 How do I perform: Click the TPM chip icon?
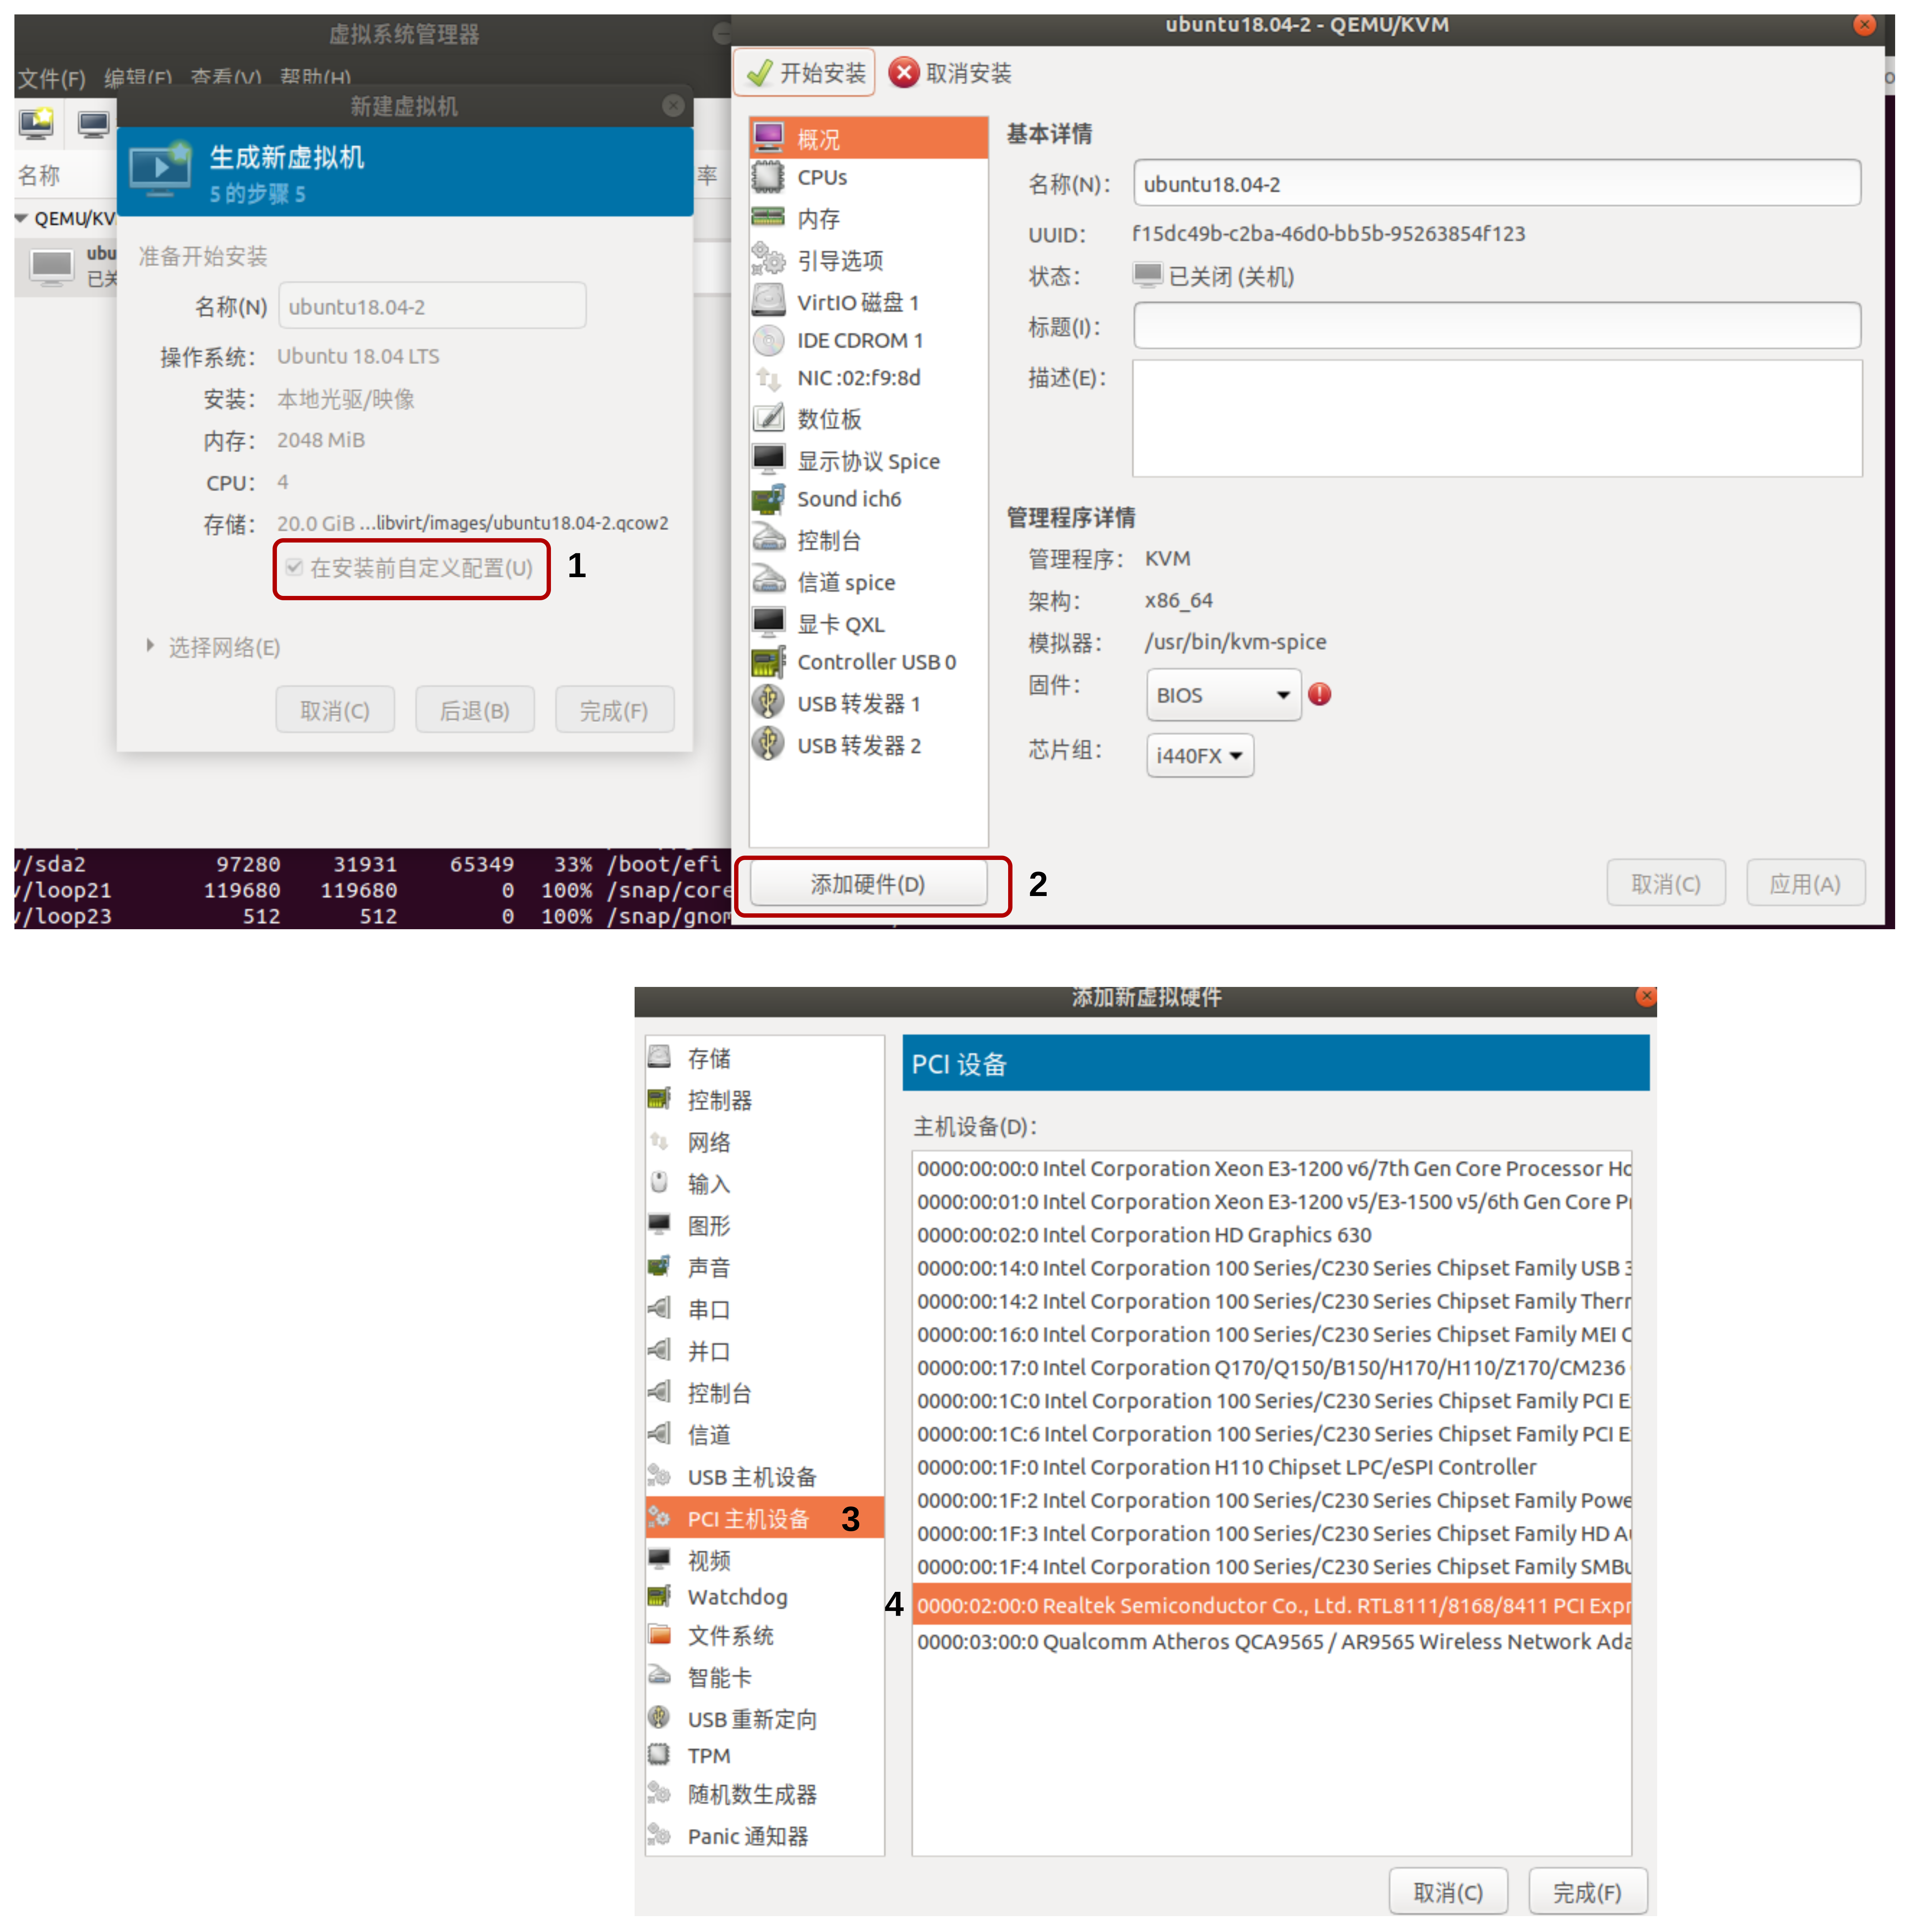click(659, 1755)
